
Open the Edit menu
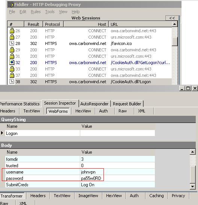coord(23,12)
